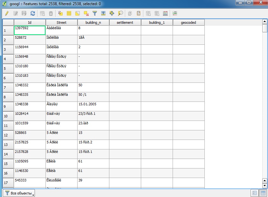This screenshot has width=268, height=197.
Task: Move the selection to the top
Action: coord(103,13)
